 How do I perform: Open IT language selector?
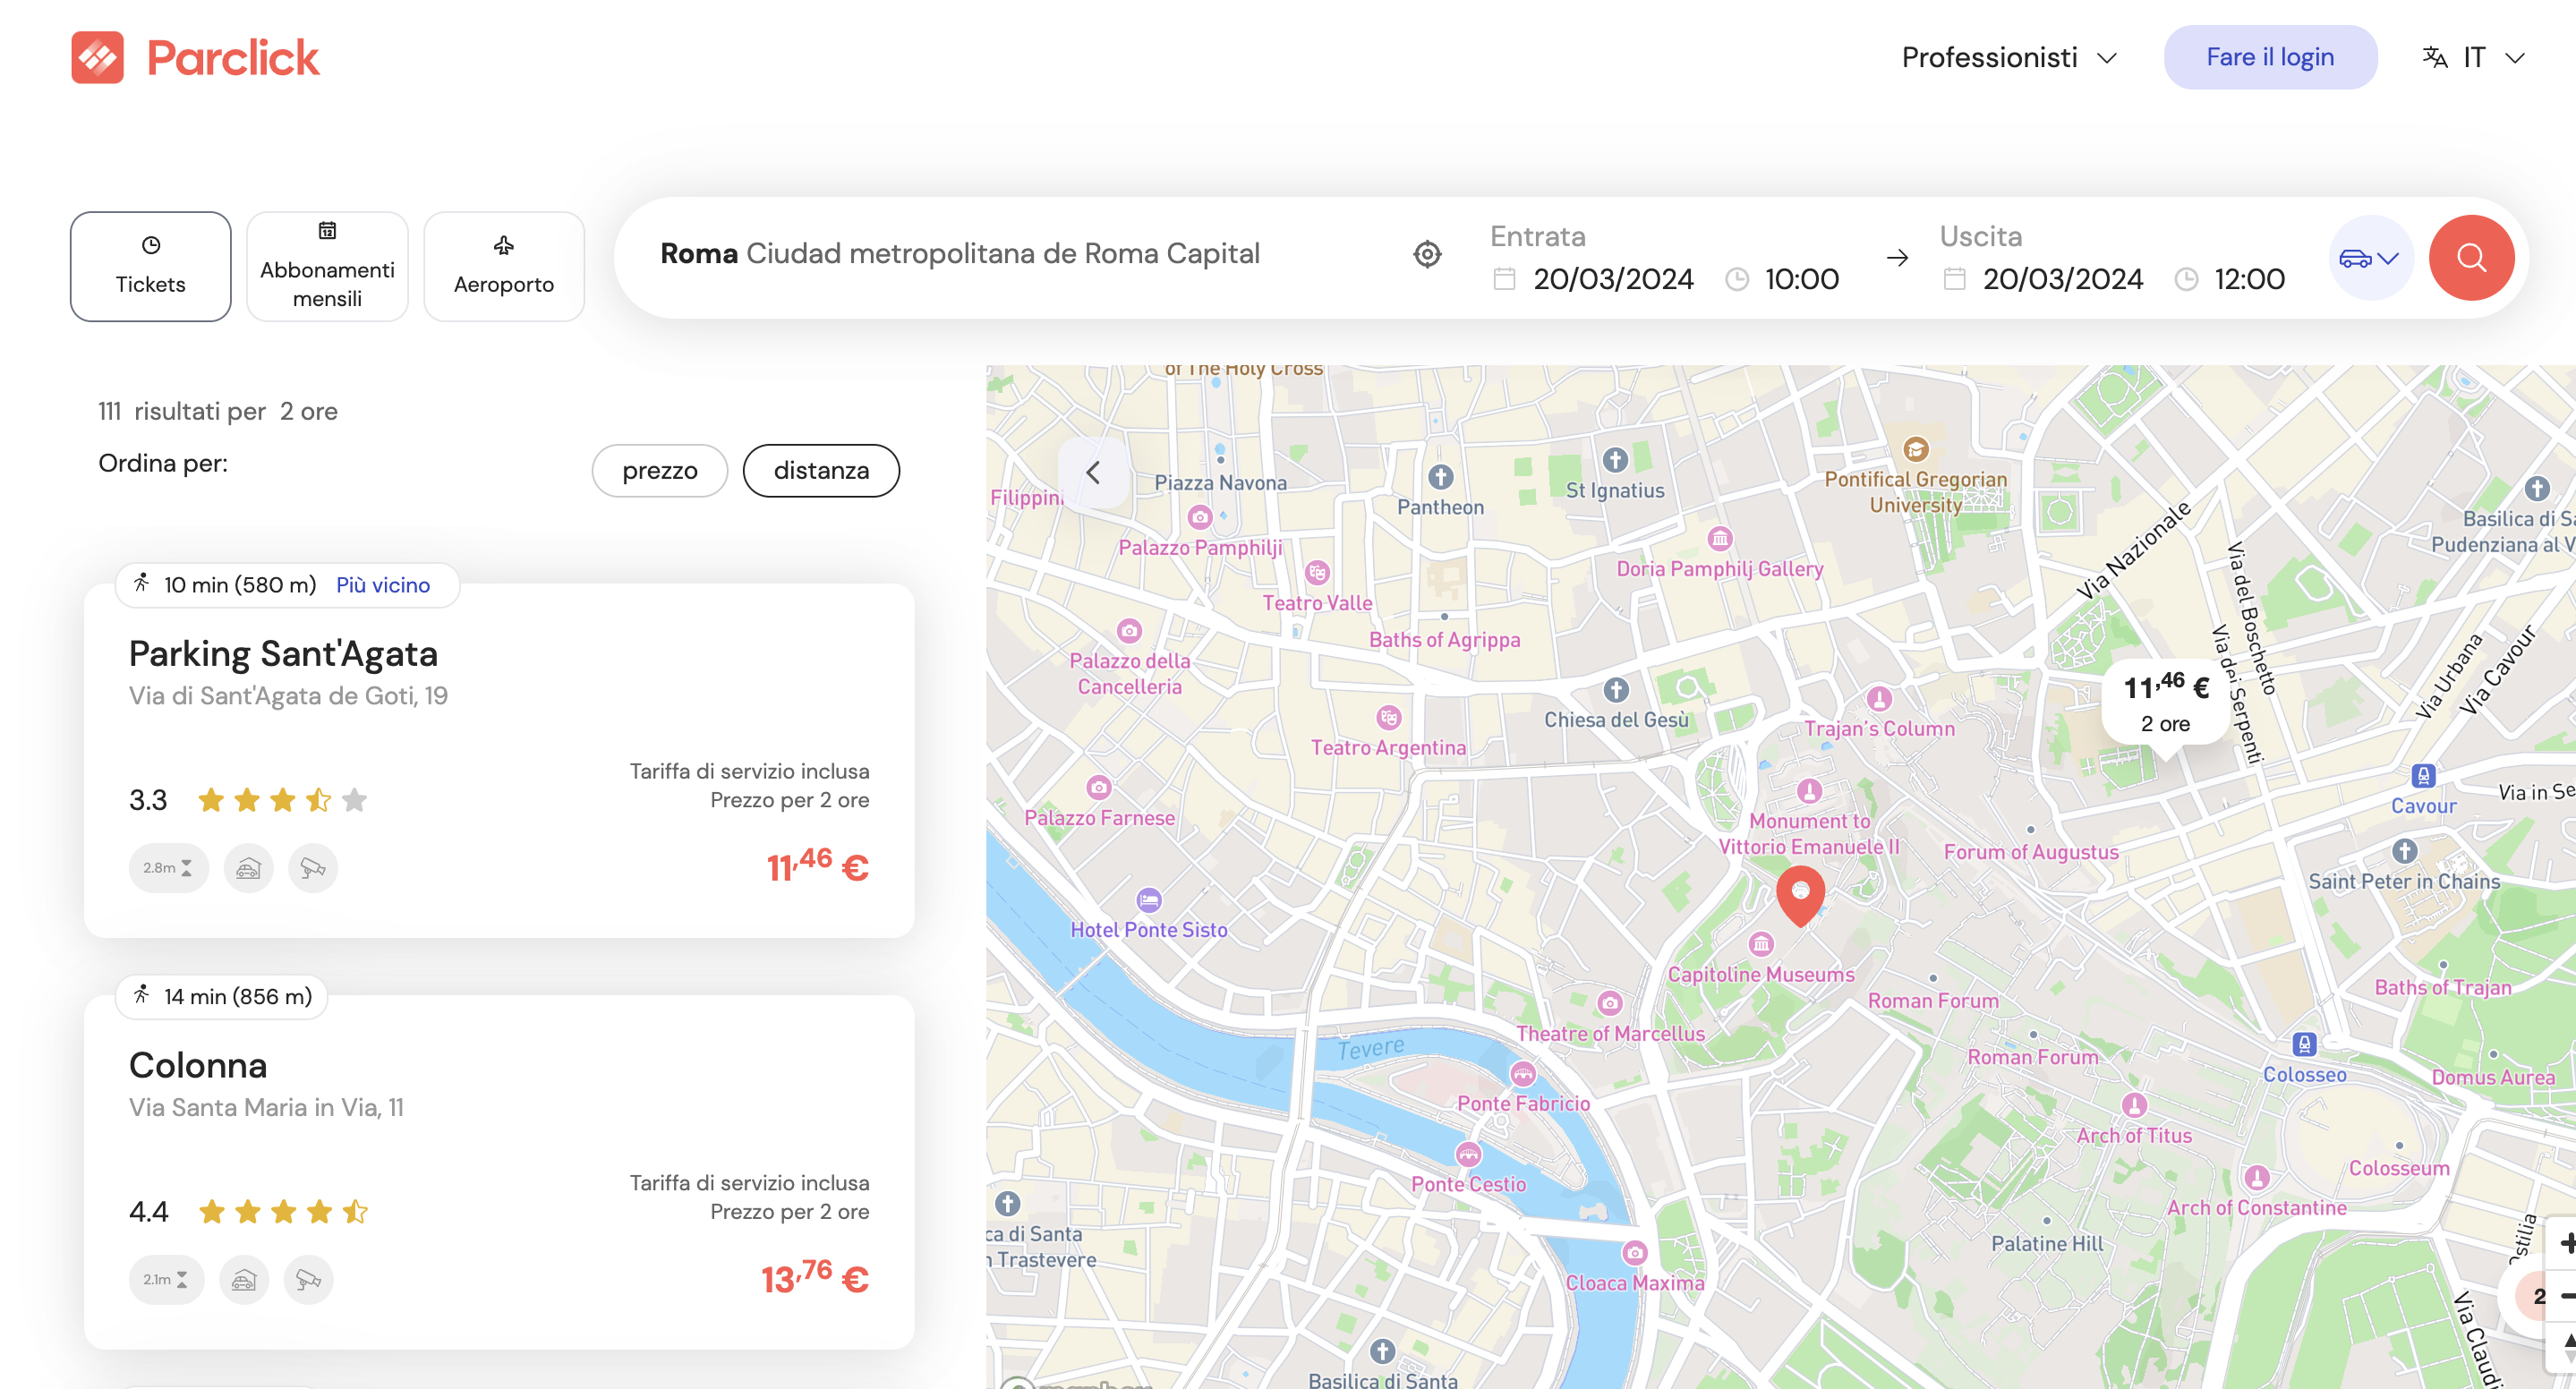(2472, 57)
